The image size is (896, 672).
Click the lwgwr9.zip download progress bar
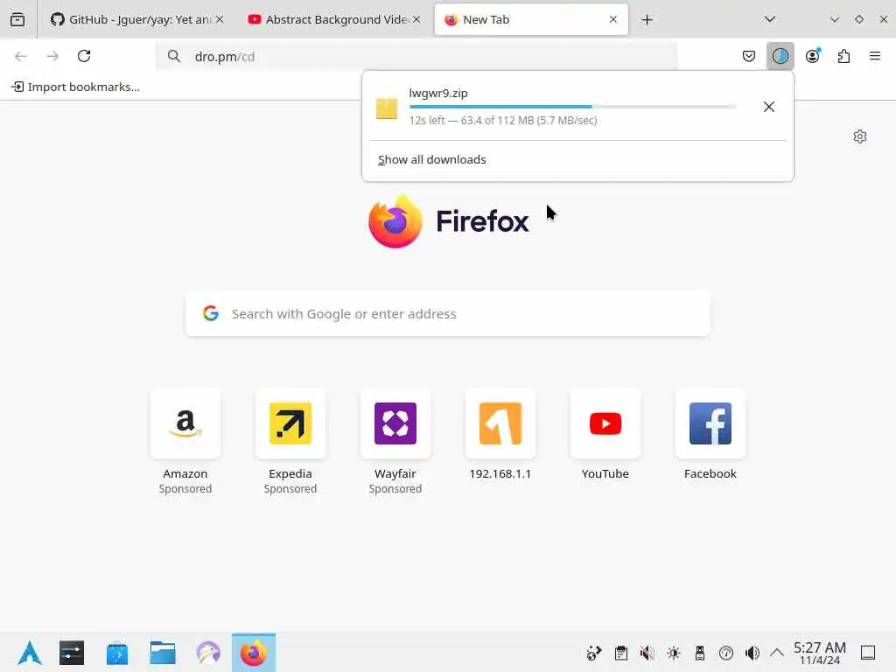572,106
